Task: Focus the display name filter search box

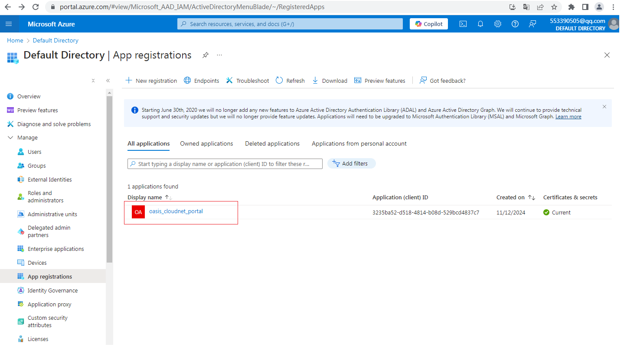Action: tap(225, 164)
